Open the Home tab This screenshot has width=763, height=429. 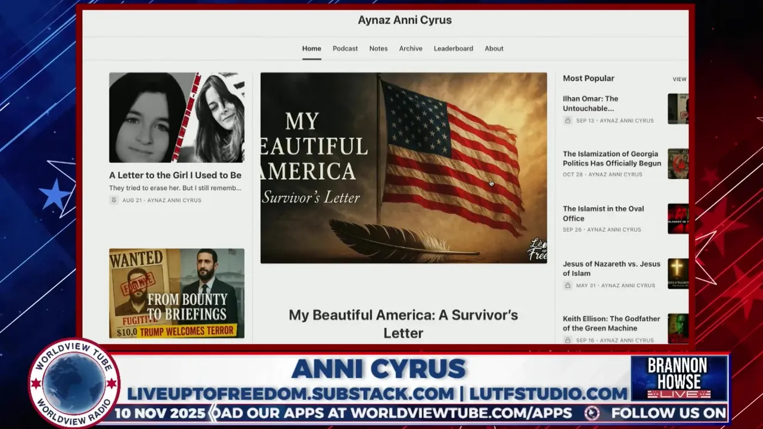[311, 48]
